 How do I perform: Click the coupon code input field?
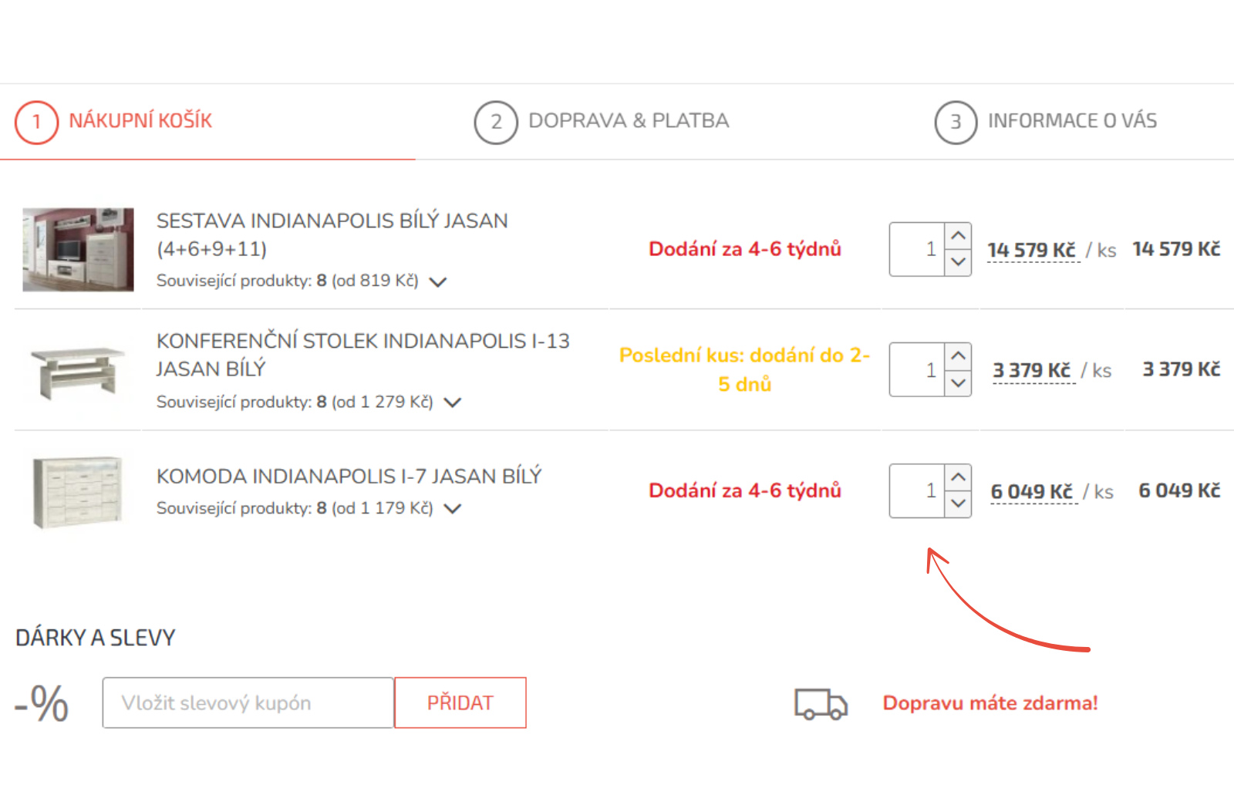(247, 703)
